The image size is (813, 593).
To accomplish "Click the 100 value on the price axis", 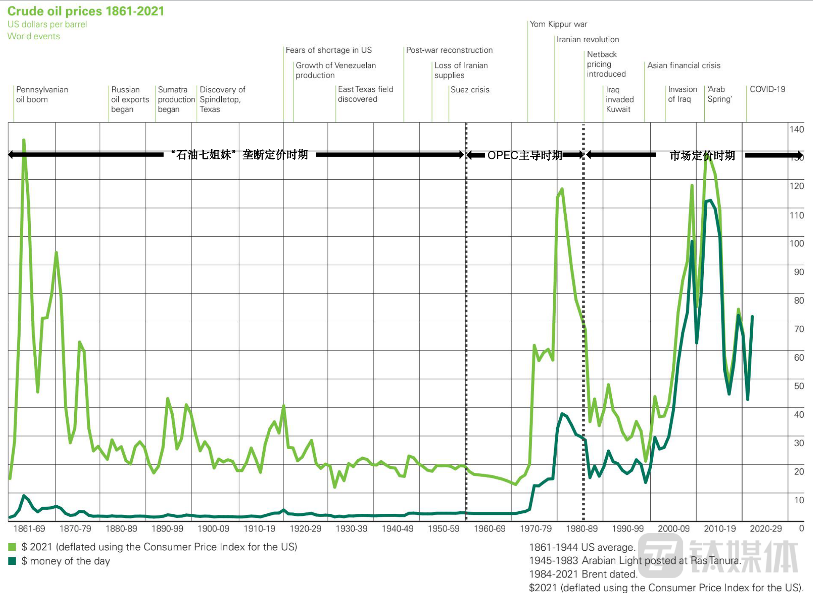I will tap(796, 243).
